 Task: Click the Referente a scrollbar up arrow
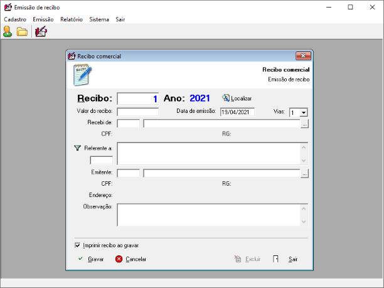click(304, 147)
